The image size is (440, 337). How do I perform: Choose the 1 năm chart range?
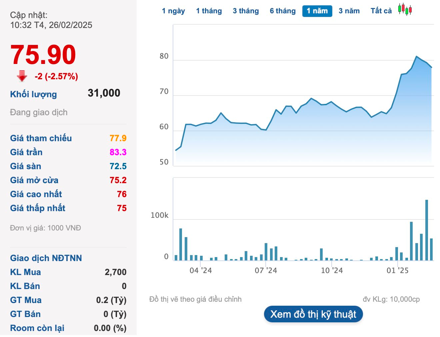coord(317,11)
